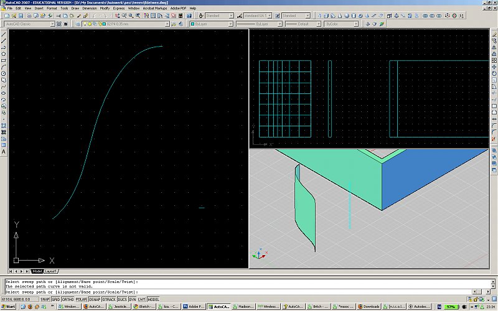Click the MODEL button in status bar

pyautogui.click(x=153, y=299)
